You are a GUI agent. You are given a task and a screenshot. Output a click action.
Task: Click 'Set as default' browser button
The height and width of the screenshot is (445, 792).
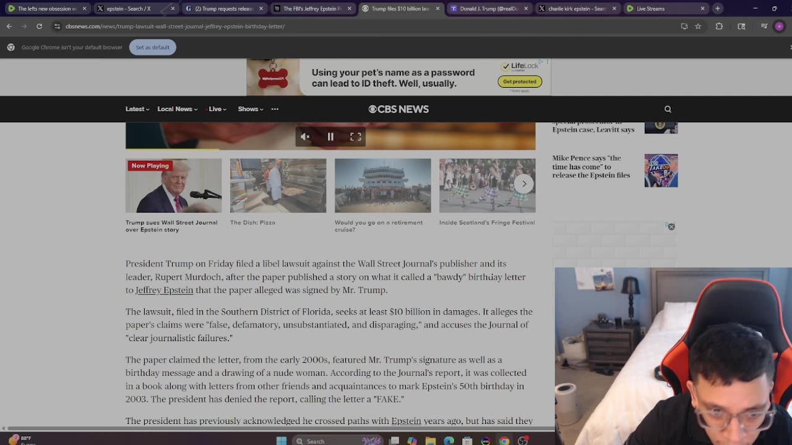pyautogui.click(x=153, y=47)
